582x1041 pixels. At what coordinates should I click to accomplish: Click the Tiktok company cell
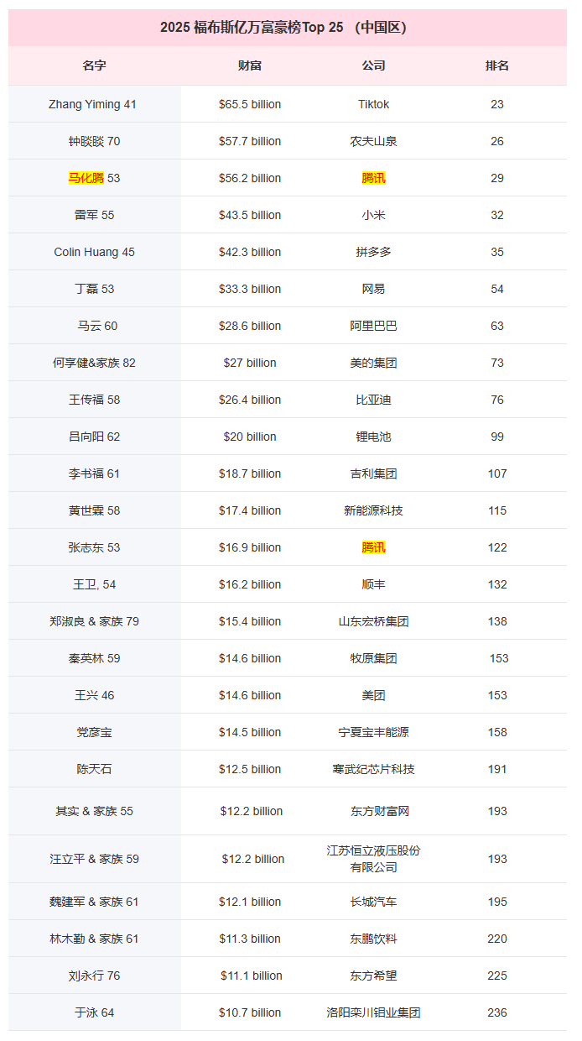(373, 104)
